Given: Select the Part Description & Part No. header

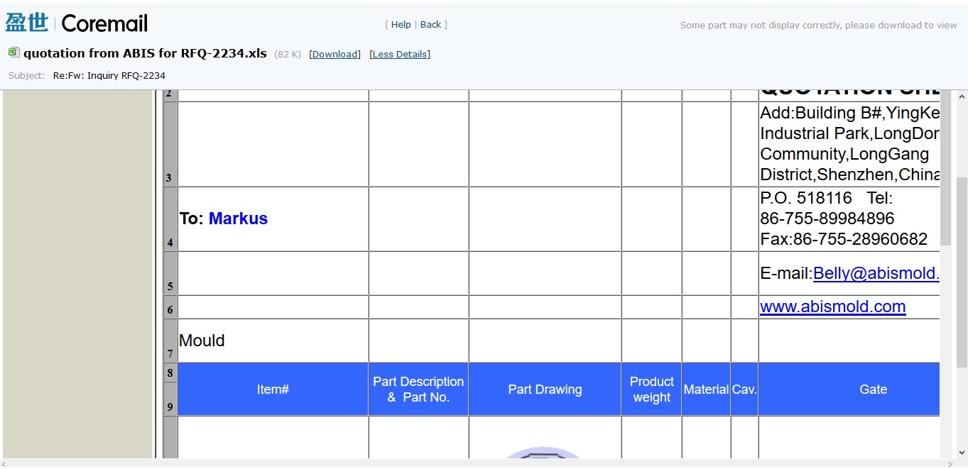Looking at the screenshot, I should click(x=418, y=390).
